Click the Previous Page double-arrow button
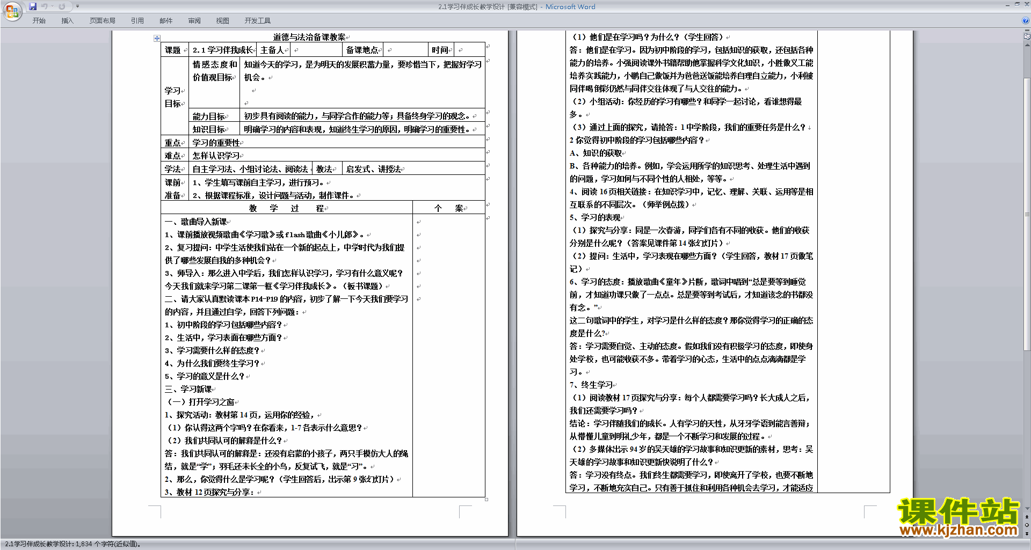Viewport: 1031px width, 550px height. click(x=1027, y=517)
